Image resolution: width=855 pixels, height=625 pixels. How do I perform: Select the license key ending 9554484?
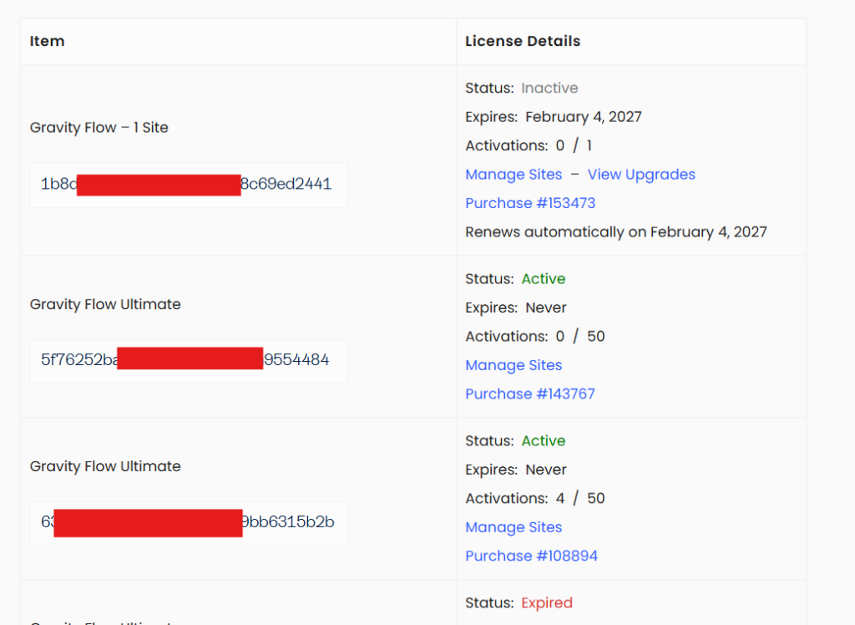[x=189, y=362]
